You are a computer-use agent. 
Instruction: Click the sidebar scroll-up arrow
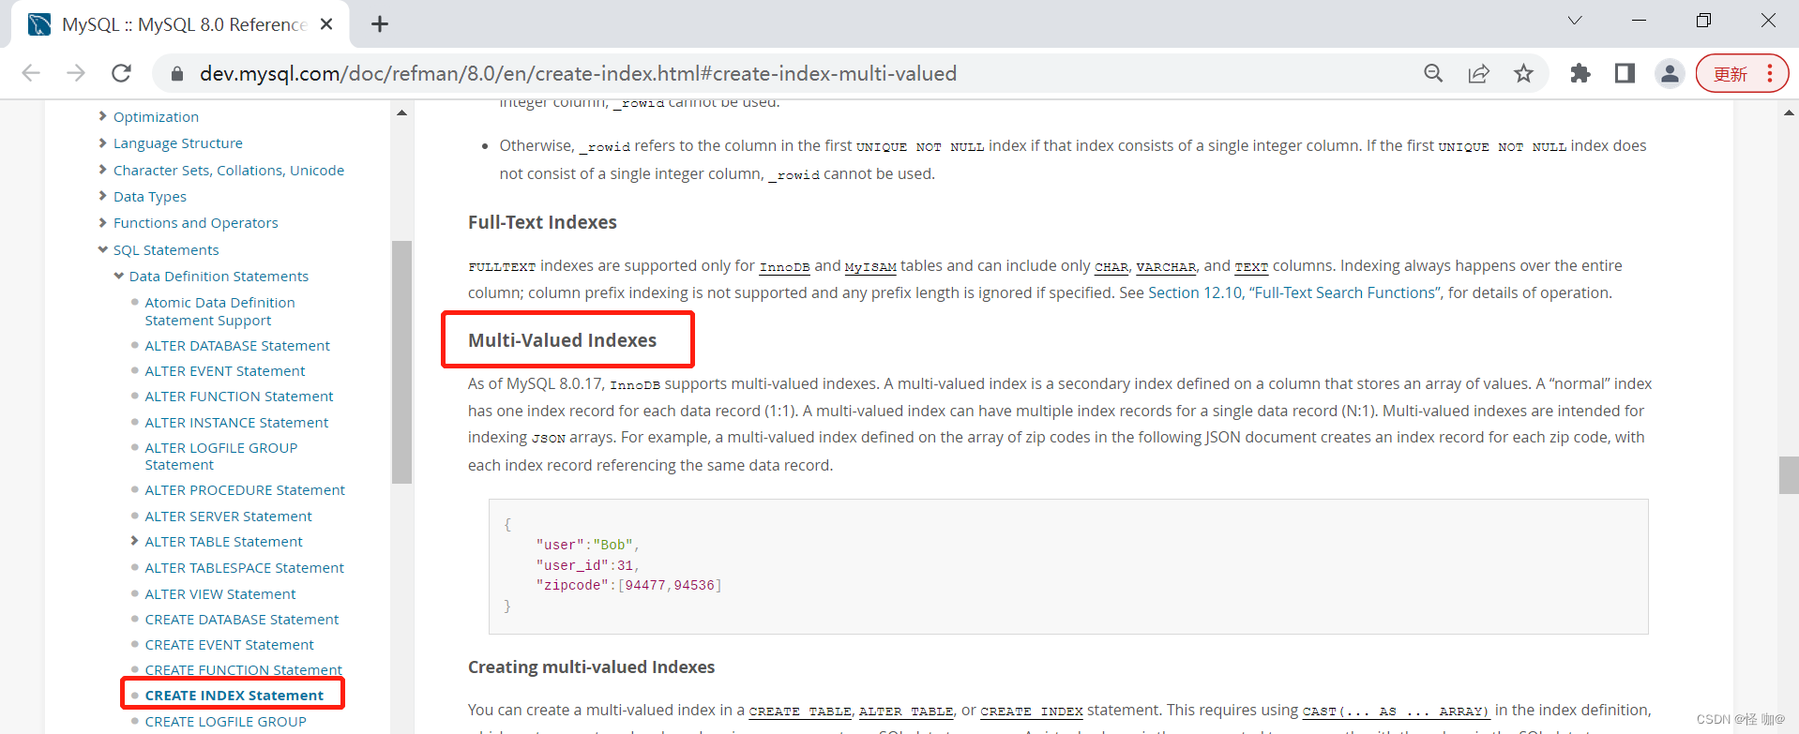pos(401,113)
